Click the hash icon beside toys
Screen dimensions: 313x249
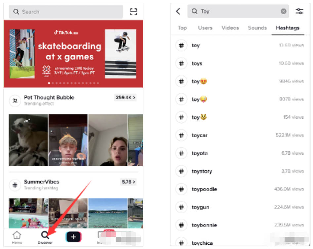click(x=181, y=63)
